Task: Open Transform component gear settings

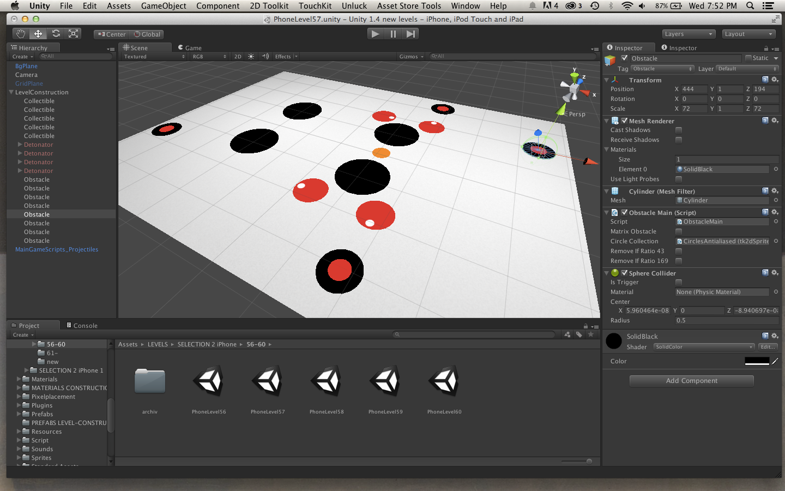Action: pos(775,80)
